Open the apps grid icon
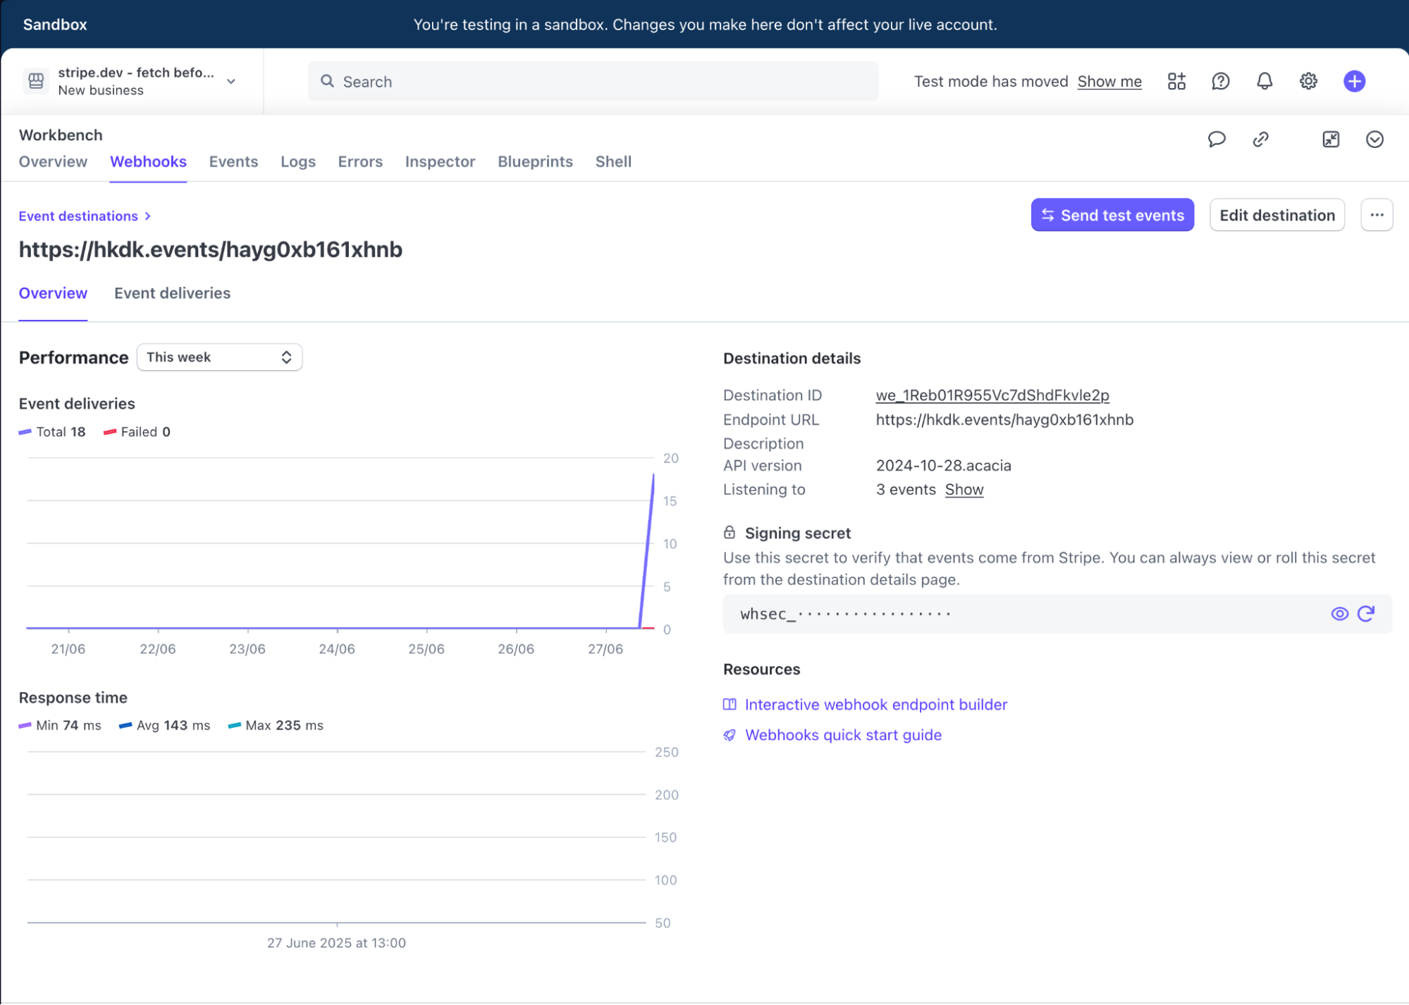 (1176, 81)
